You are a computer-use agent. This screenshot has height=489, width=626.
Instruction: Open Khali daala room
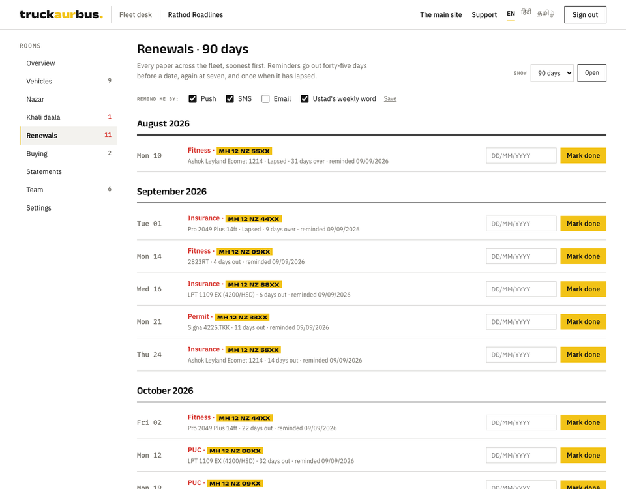tap(68, 117)
